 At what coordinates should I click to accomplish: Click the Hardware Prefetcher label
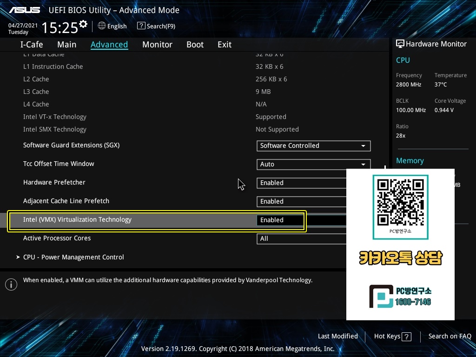pyautogui.click(x=54, y=182)
